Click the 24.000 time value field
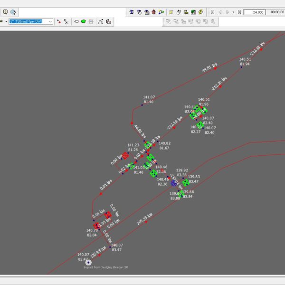The image size is (285, 285). [255, 12]
